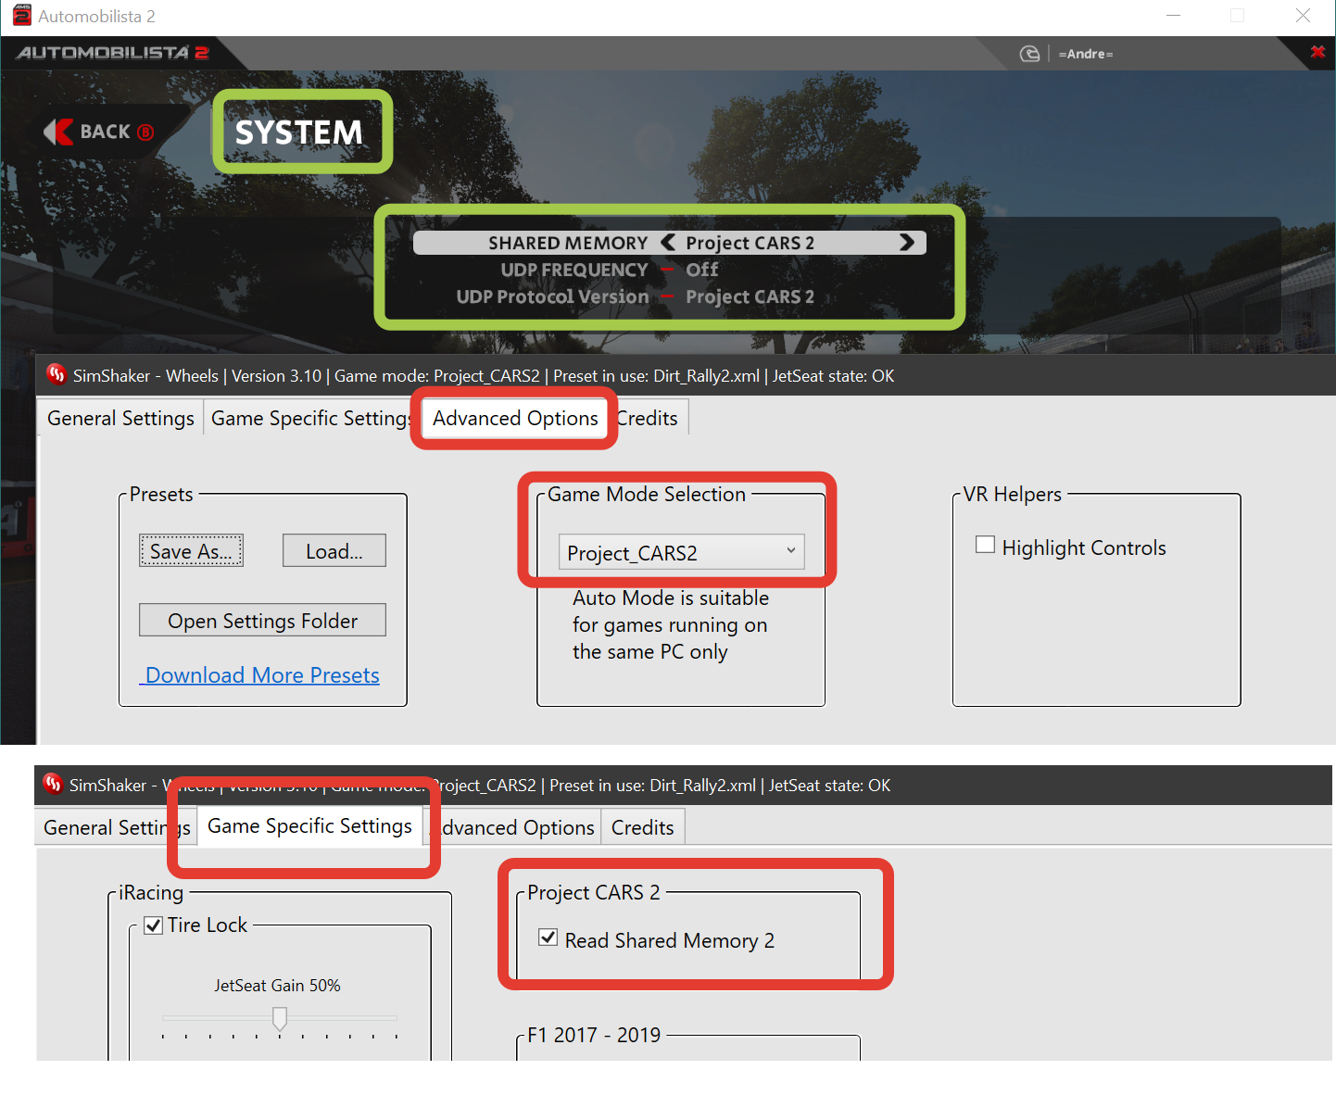Toggle Read Shared Memory 2 checkbox
Viewport: 1336px width, 1095px height.
point(548,938)
